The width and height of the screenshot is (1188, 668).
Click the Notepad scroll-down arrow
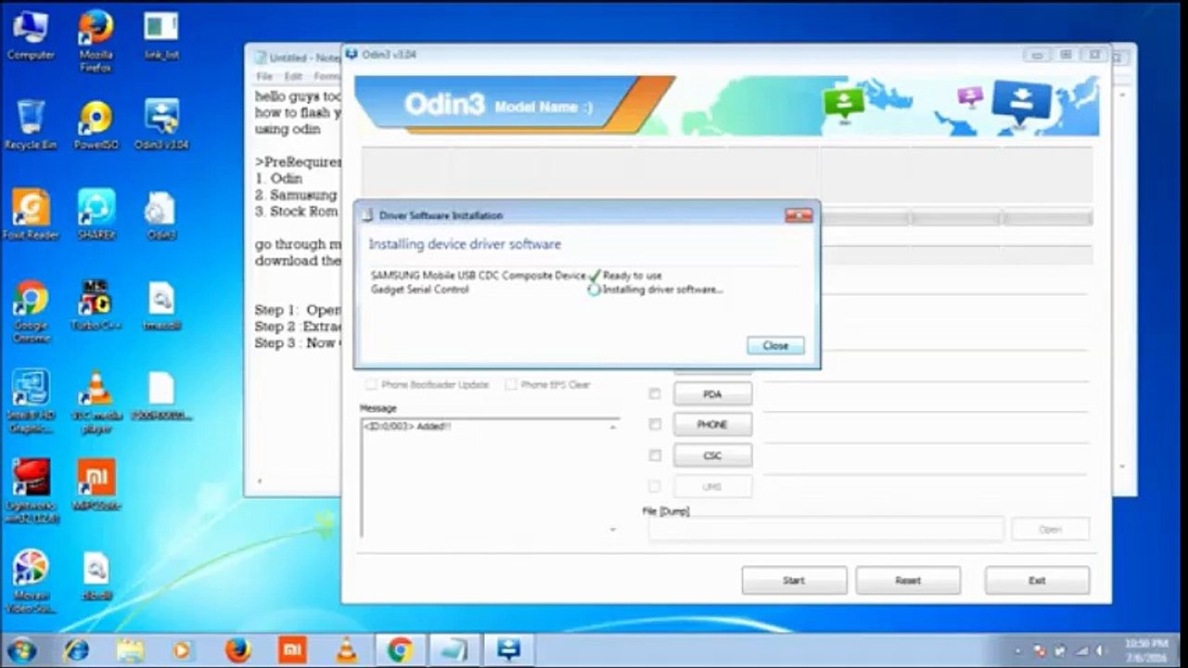(x=1124, y=467)
